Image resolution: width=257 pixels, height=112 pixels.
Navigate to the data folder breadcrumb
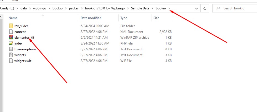tap(23, 8)
